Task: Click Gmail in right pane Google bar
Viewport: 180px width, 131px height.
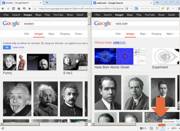Action: point(171,15)
